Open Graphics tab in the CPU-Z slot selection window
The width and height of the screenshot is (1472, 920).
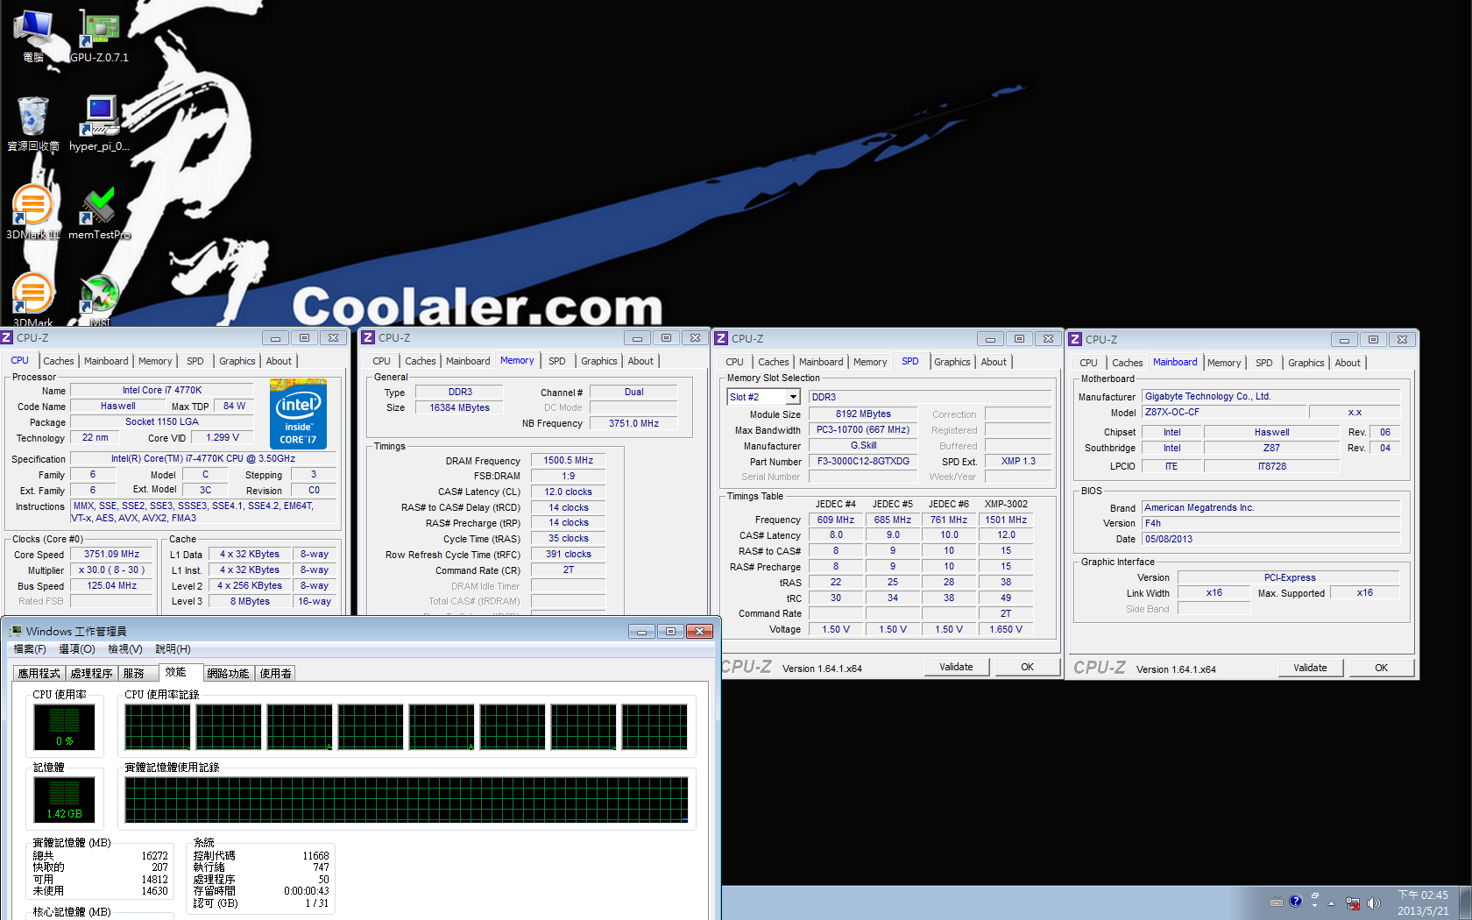[x=952, y=362]
